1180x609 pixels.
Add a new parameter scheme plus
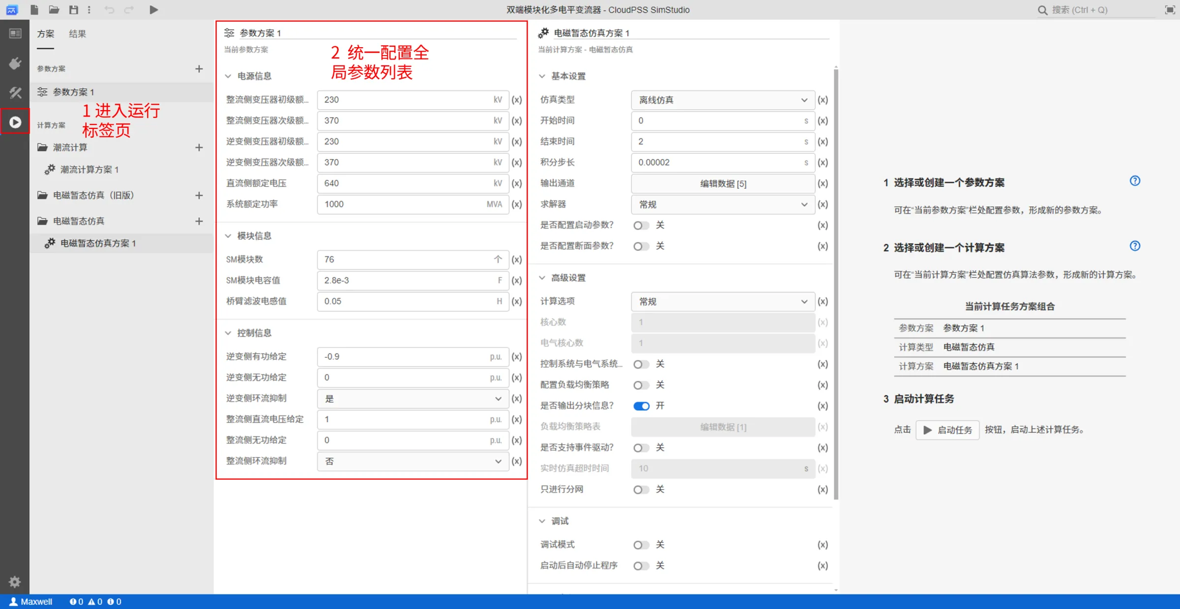tap(199, 69)
